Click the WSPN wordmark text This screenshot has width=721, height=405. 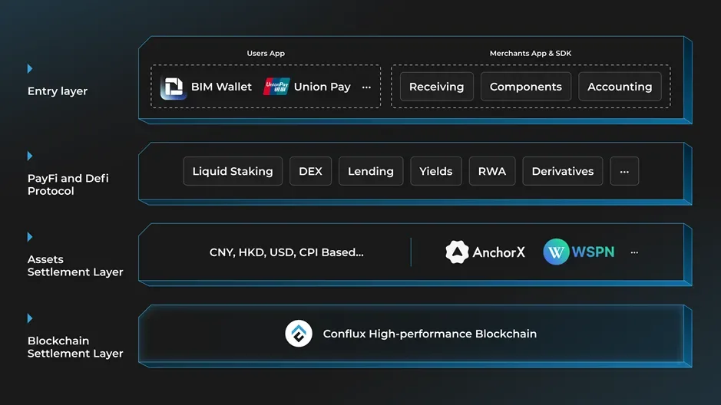pyautogui.click(x=593, y=252)
